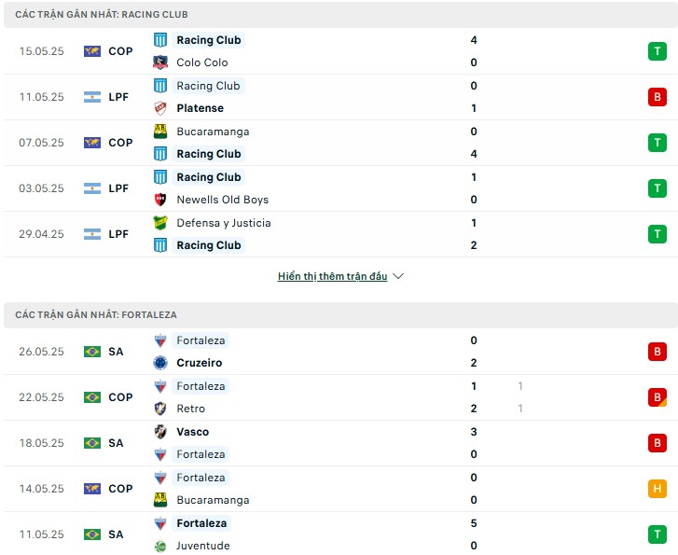Image resolution: width=678 pixels, height=555 pixels.
Task: Click the red B badge for Platense match
Action: 657,97
